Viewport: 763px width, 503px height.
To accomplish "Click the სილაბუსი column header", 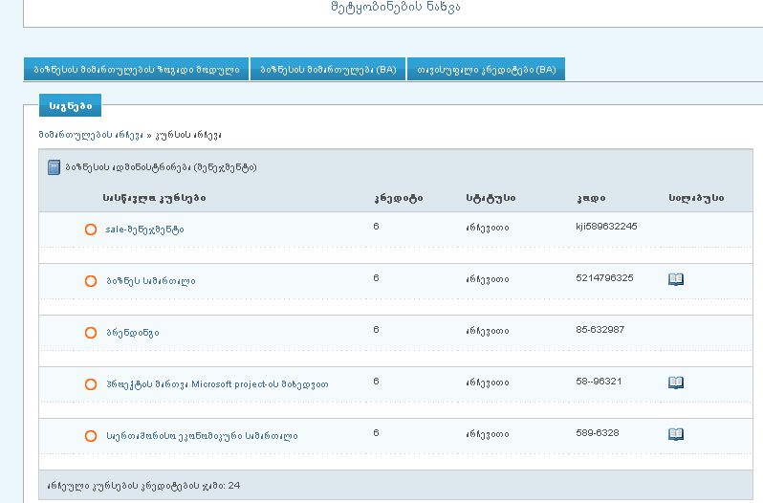I will coord(696,198).
